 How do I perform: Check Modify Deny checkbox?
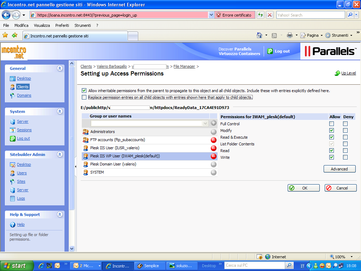tap(345, 131)
